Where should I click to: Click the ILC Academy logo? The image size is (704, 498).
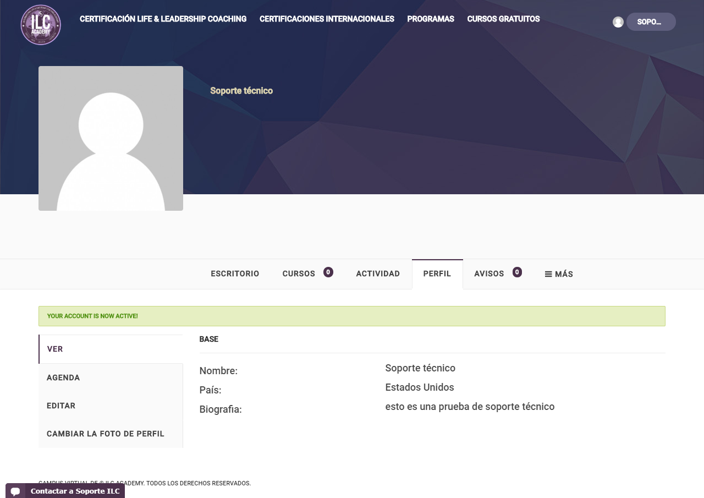point(41,25)
